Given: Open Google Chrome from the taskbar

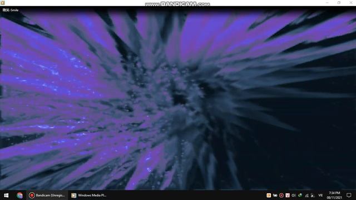Looking at the screenshot, I should click(x=20, y=195).
